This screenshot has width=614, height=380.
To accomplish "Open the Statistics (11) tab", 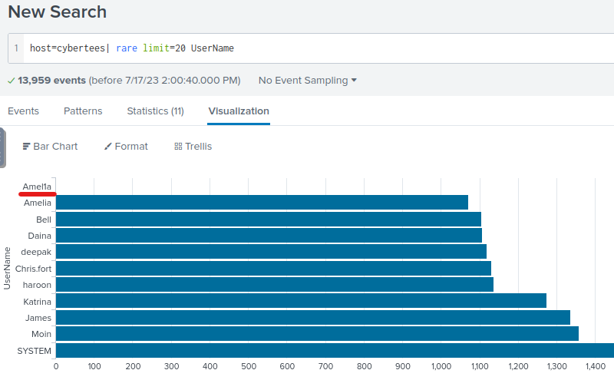I will 155,111.
